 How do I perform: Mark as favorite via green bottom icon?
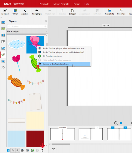pyautogui.click(x=32, y=150)
